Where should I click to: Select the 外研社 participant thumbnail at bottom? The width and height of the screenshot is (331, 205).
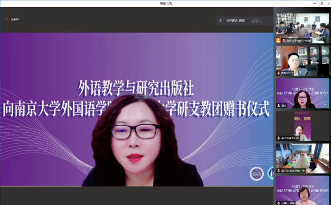(x=302, y=190)
